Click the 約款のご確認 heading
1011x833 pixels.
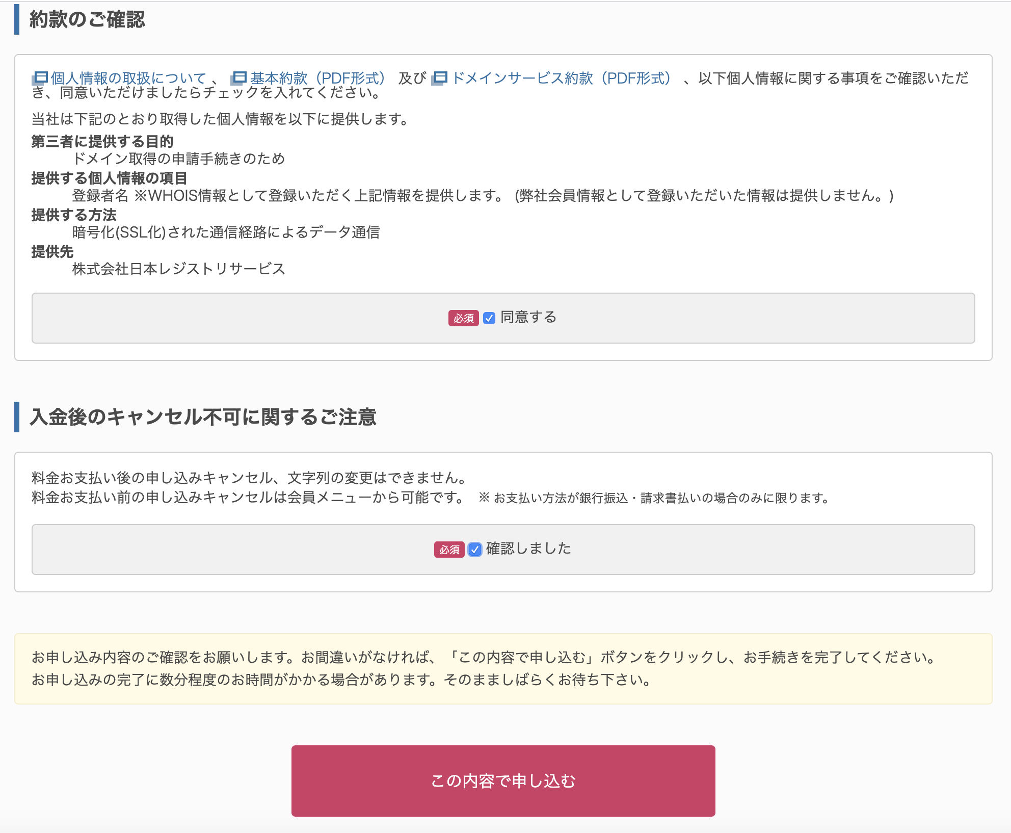[87, 19]
